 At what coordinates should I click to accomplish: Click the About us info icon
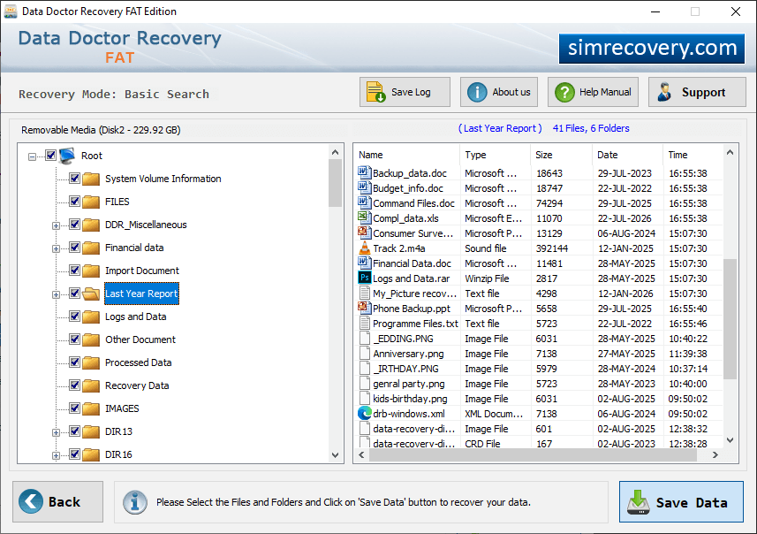477,92
